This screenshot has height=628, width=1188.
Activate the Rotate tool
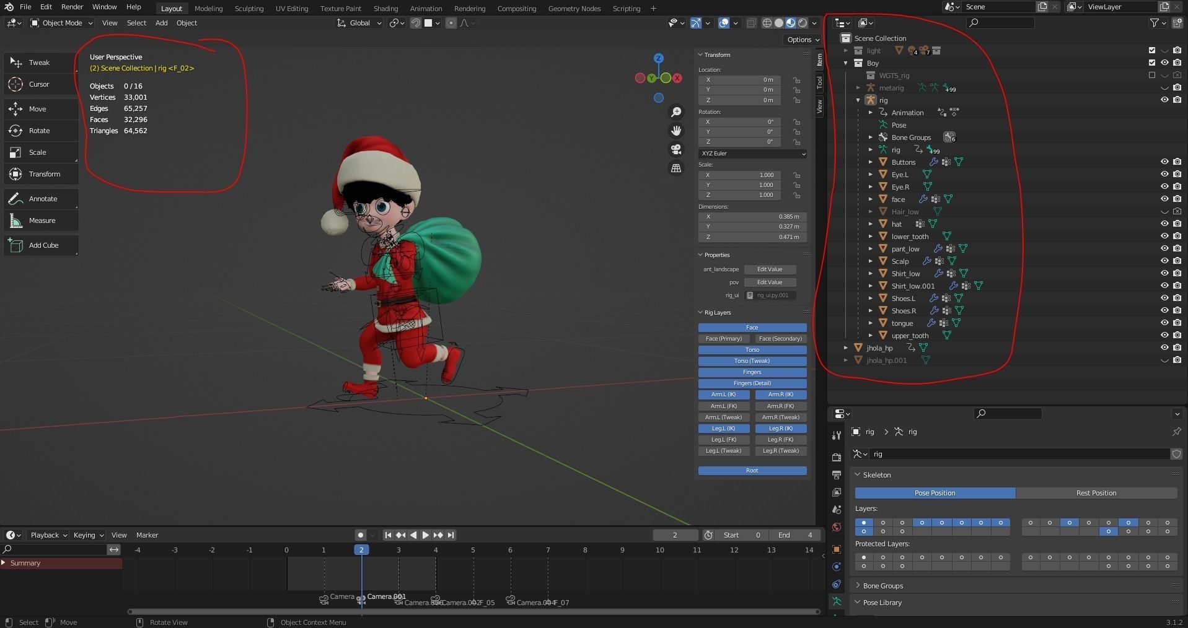[x=41, y=131]
